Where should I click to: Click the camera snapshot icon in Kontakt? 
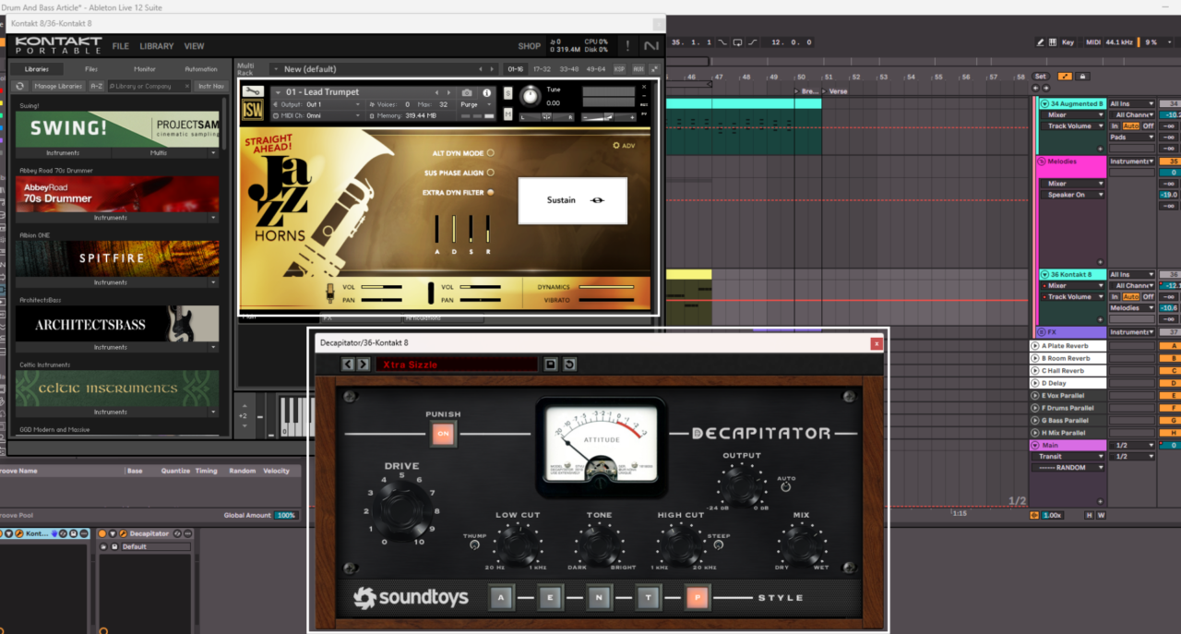tap(467, 92)
